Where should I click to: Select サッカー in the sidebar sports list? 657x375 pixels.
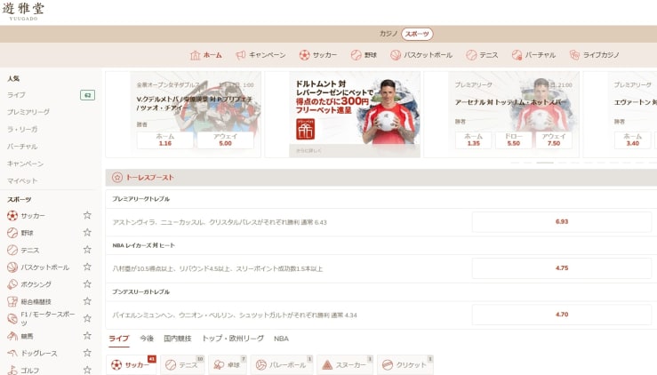[33, 215]
